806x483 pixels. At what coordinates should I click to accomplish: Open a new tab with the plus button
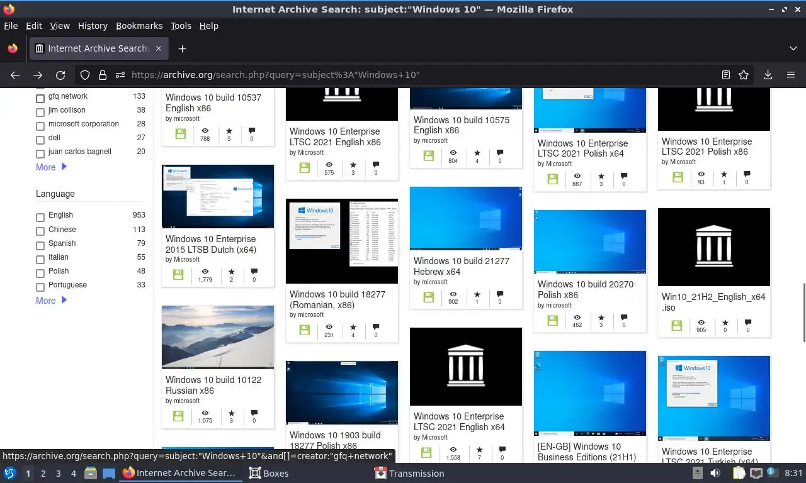(182, 48)
